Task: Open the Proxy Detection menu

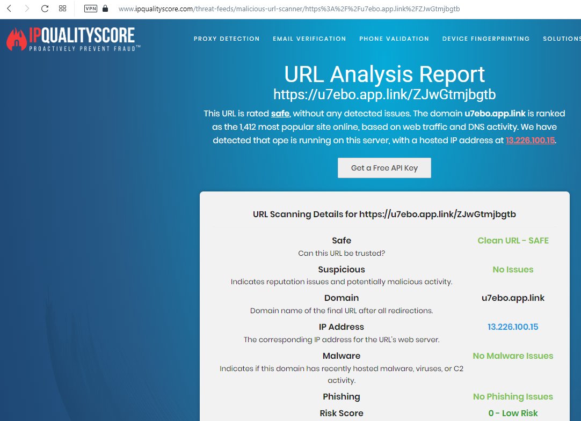Action: point(227,39)
